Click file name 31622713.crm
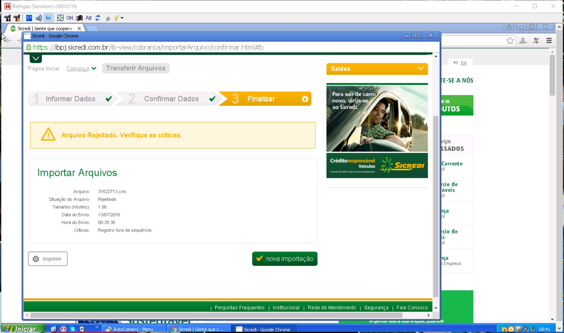This screenshot has width=564, height=333. [112, 192]
